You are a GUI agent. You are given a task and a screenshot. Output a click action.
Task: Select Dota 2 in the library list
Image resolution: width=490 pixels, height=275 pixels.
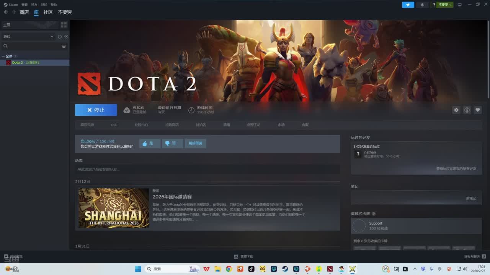pyautogui.click(x=35, y=63)
